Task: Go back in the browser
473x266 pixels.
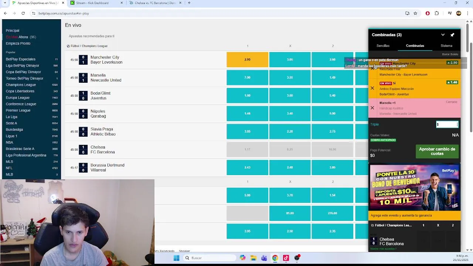Action: tap(5, 13)
